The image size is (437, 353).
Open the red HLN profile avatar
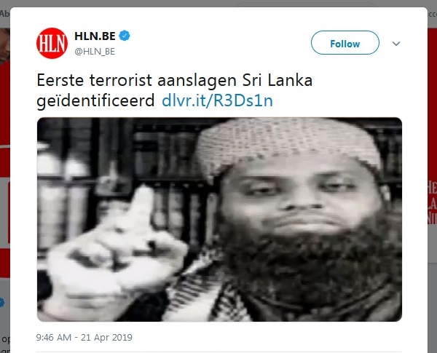[x=52, y=43]
